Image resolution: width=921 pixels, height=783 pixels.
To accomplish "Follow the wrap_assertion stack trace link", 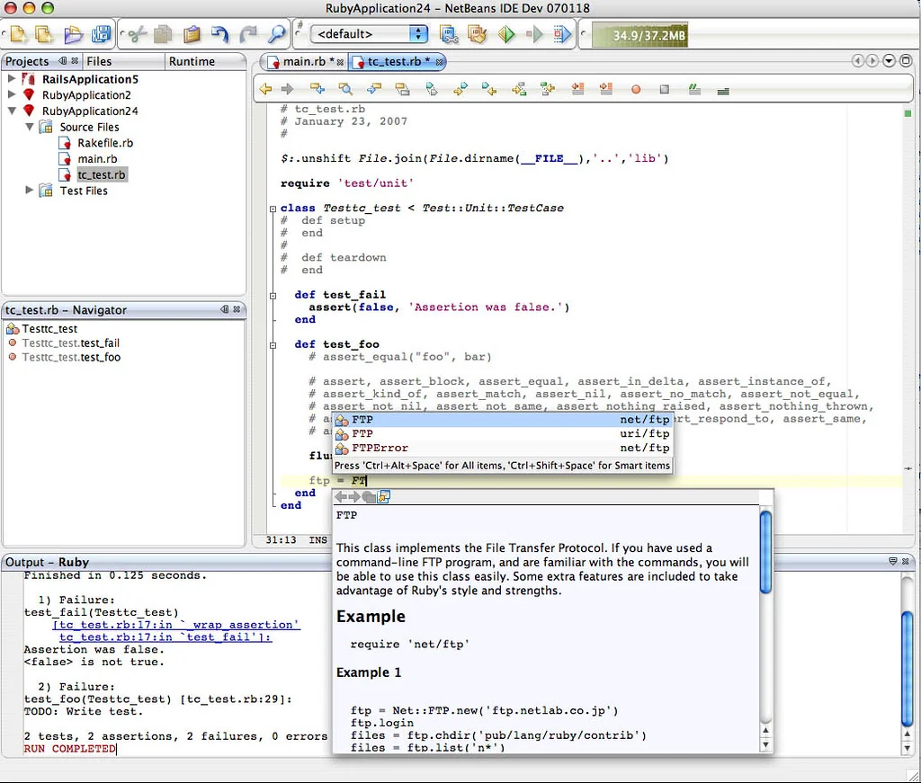I will pyautogui.click(x=176, y=625).
